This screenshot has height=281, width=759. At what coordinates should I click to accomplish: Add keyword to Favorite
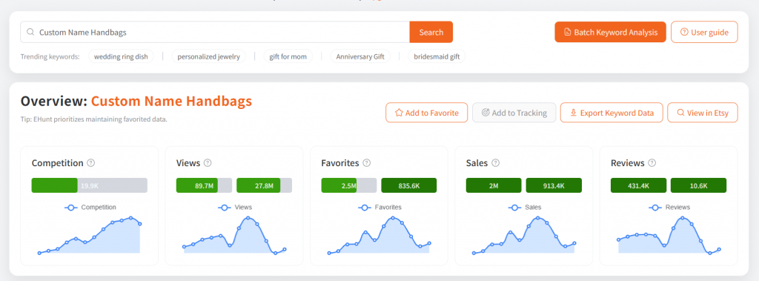(x=426, y=113)
